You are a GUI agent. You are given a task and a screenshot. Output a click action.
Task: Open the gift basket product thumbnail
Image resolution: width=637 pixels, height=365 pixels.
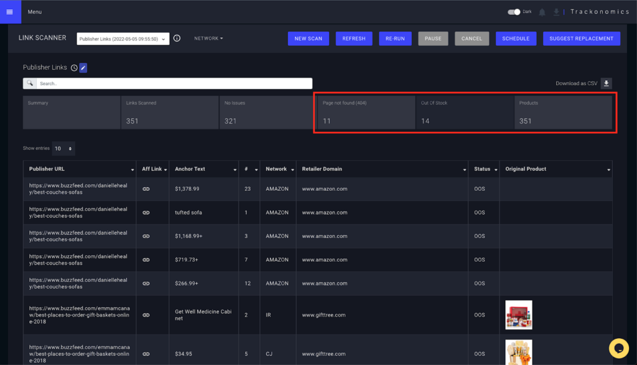click(519, 315)
